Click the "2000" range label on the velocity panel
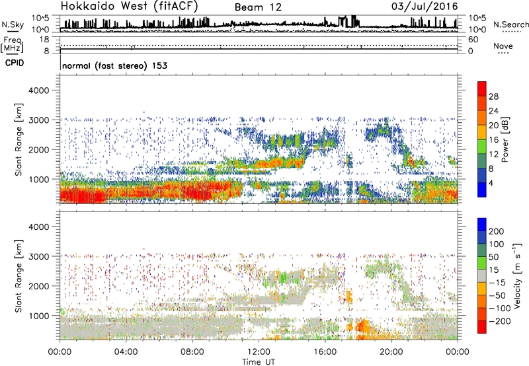Screen dimensions: 529x366 38,286
